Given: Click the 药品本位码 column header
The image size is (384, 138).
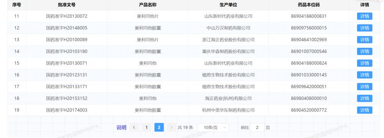Looking at the screenshot, I should tap(309, 5).
